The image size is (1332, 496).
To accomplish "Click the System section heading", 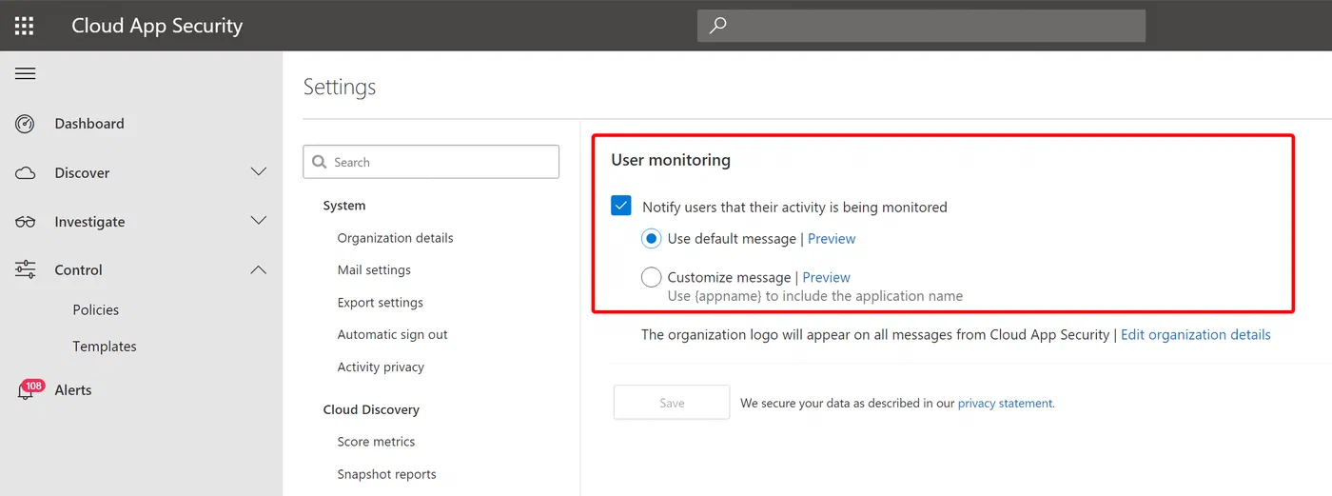I will coord(344,206).
